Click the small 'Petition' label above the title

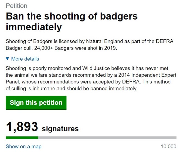(x=16, y=6)
